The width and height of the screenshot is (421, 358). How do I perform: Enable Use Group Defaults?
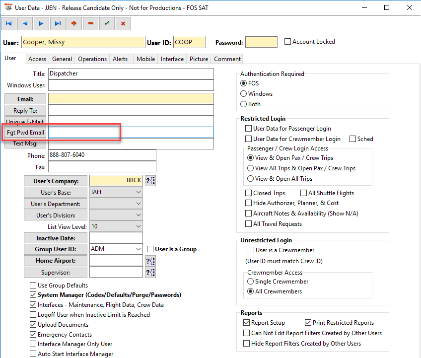point(33,285)
